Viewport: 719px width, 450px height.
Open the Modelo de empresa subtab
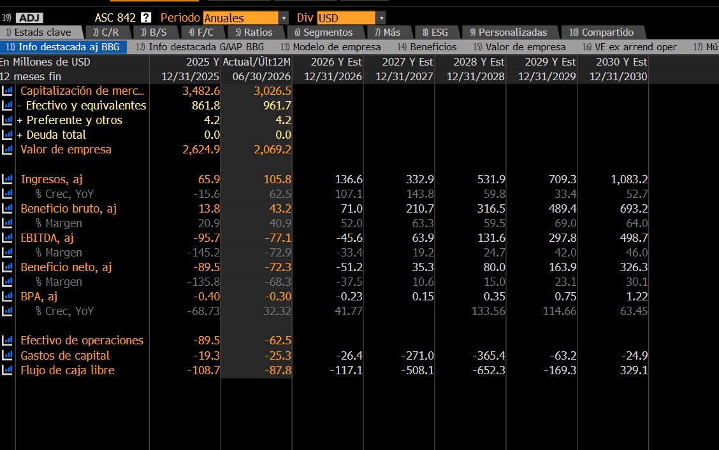tap(331, 46)
